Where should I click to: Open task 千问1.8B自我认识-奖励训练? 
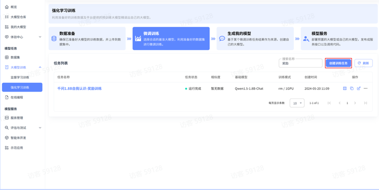(x=79, y=88)
